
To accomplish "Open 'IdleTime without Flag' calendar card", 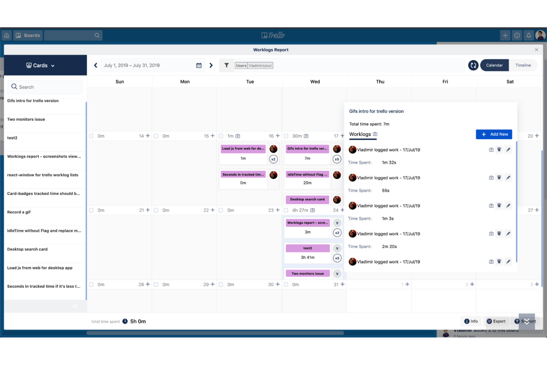I will point(308,175).
